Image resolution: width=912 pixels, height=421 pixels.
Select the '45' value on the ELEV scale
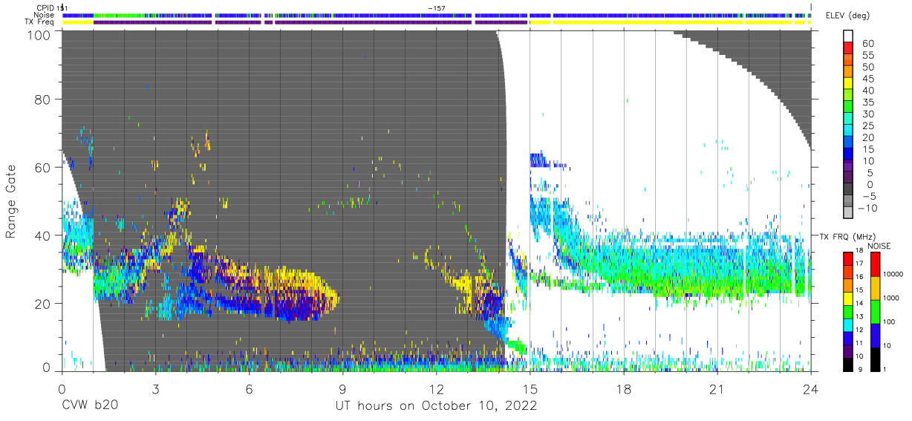point(867,79)
